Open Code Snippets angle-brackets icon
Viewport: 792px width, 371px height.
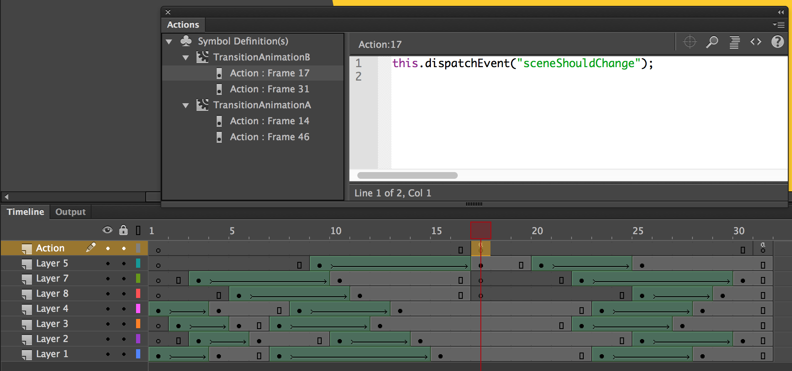coord(756,42)
